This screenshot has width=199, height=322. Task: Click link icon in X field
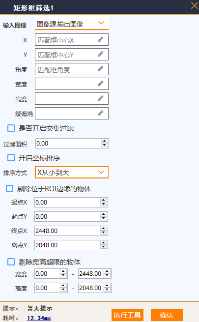point(101,39)
